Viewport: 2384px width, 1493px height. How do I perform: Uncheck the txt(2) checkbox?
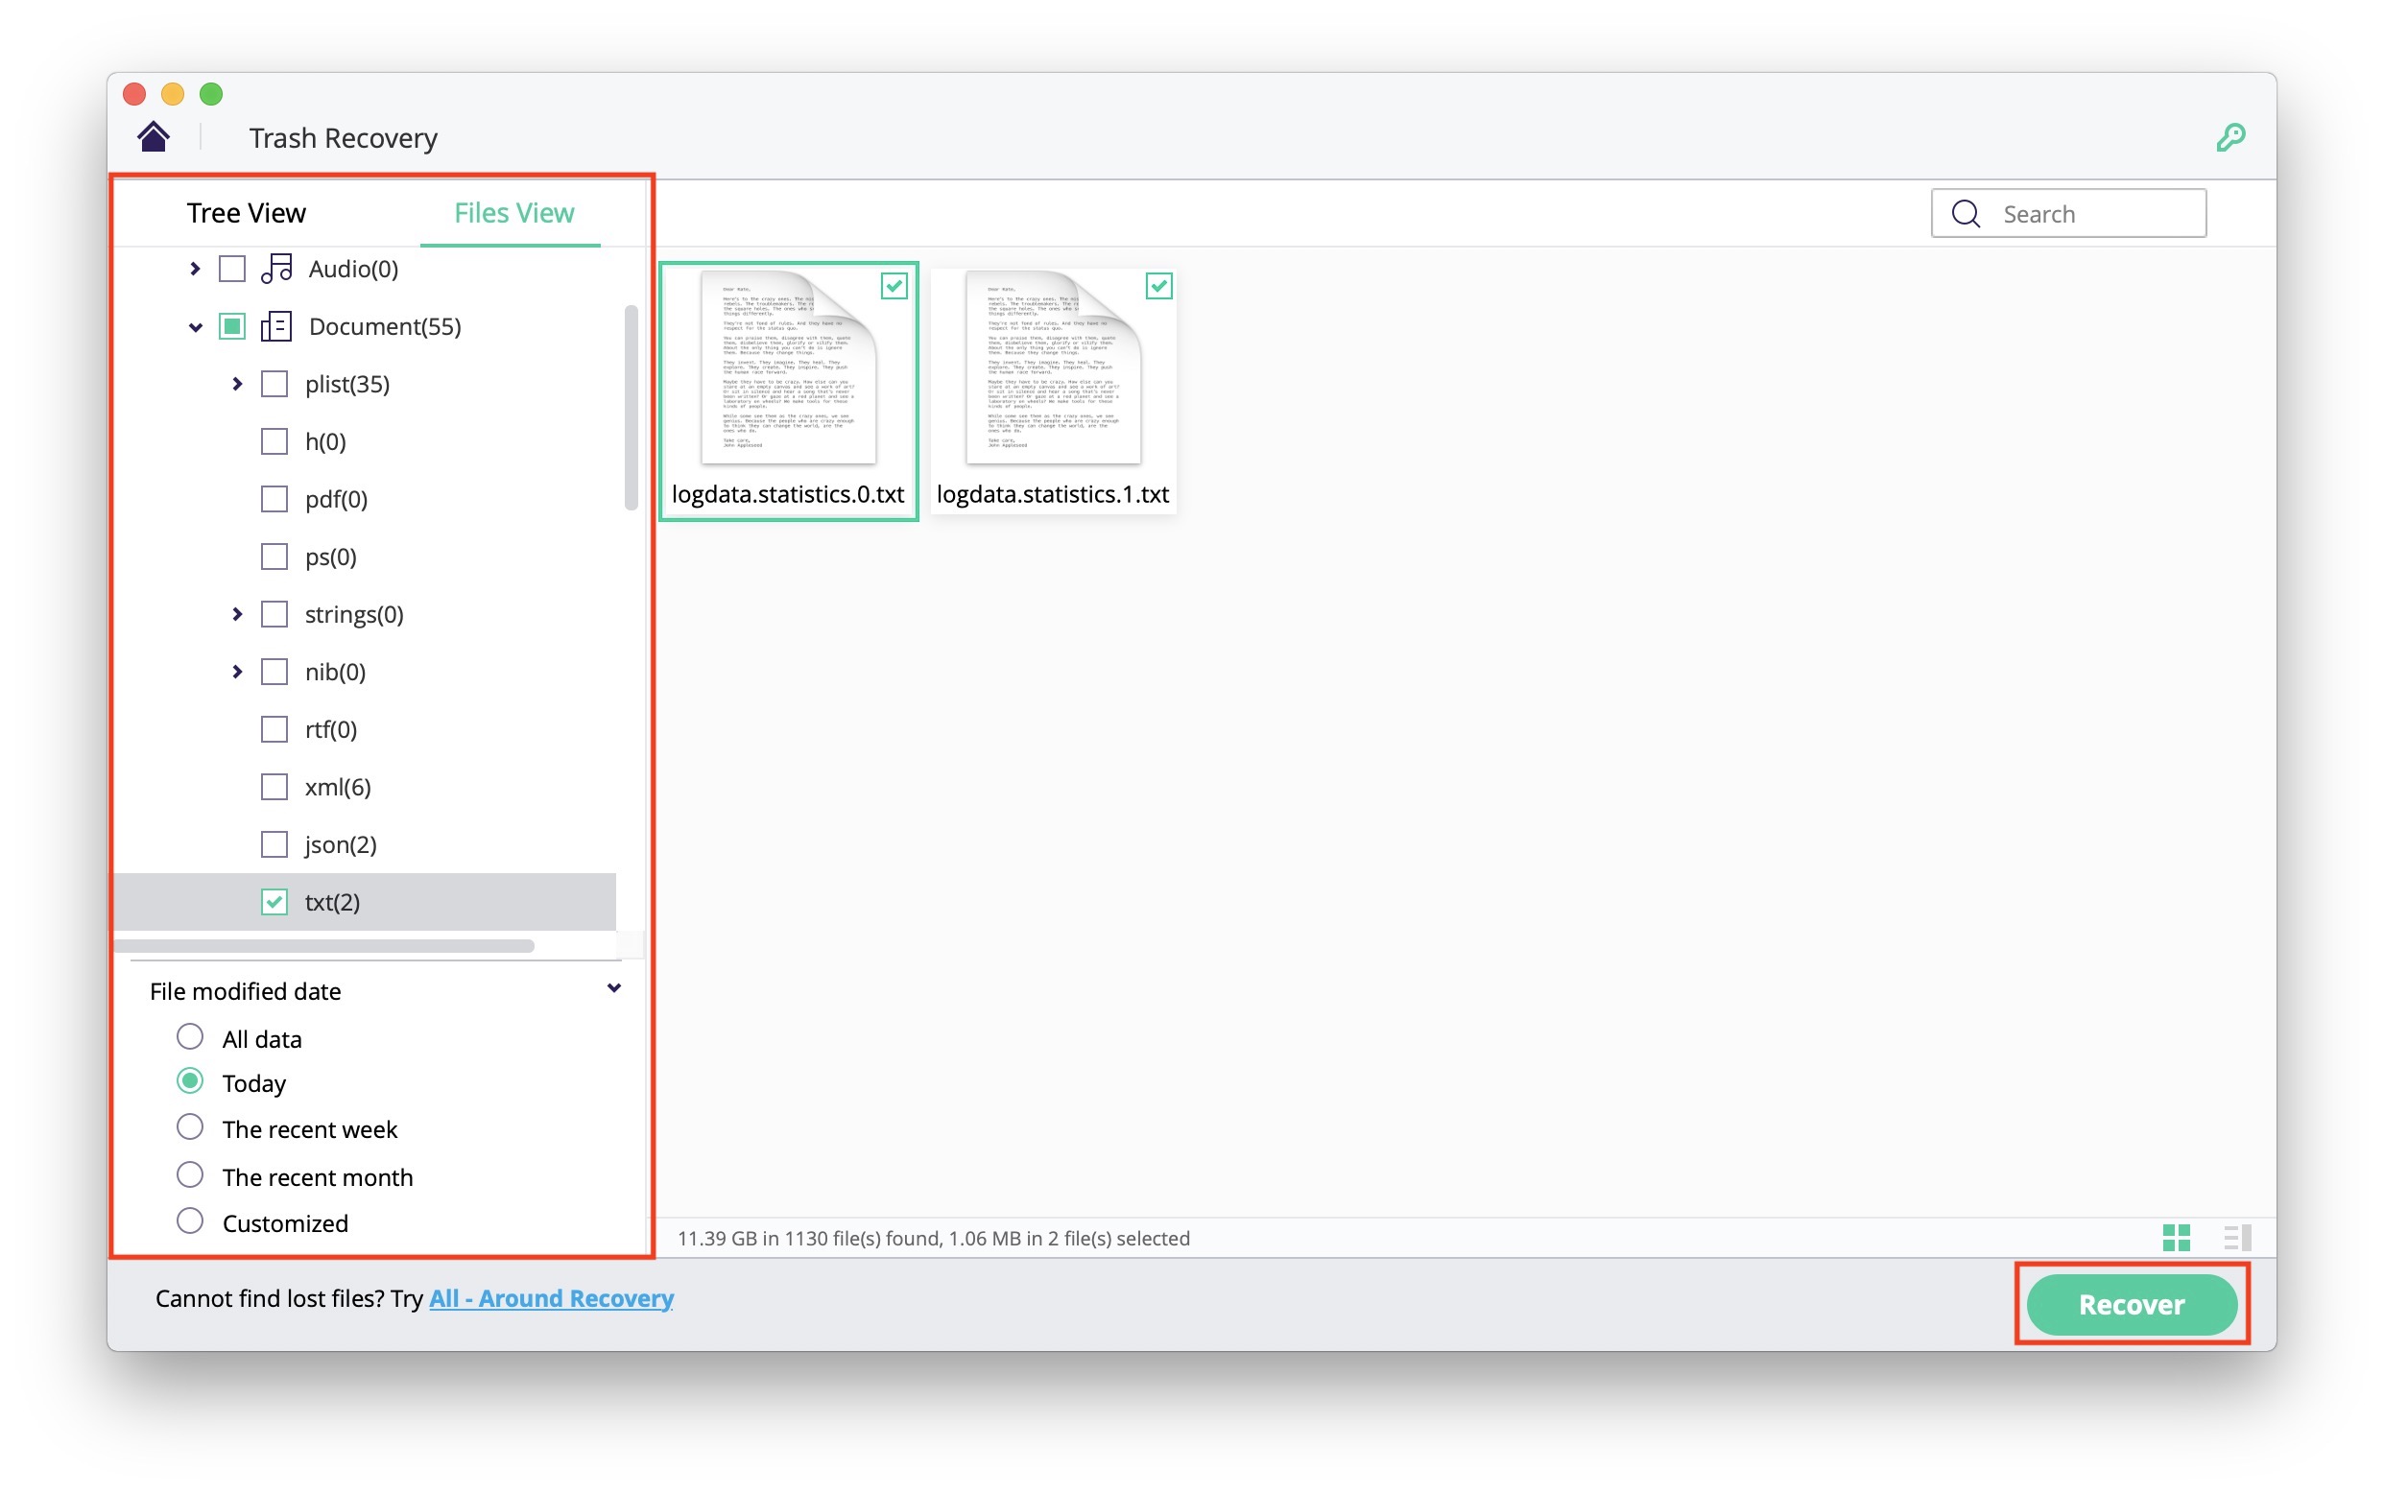coord(274,902)
